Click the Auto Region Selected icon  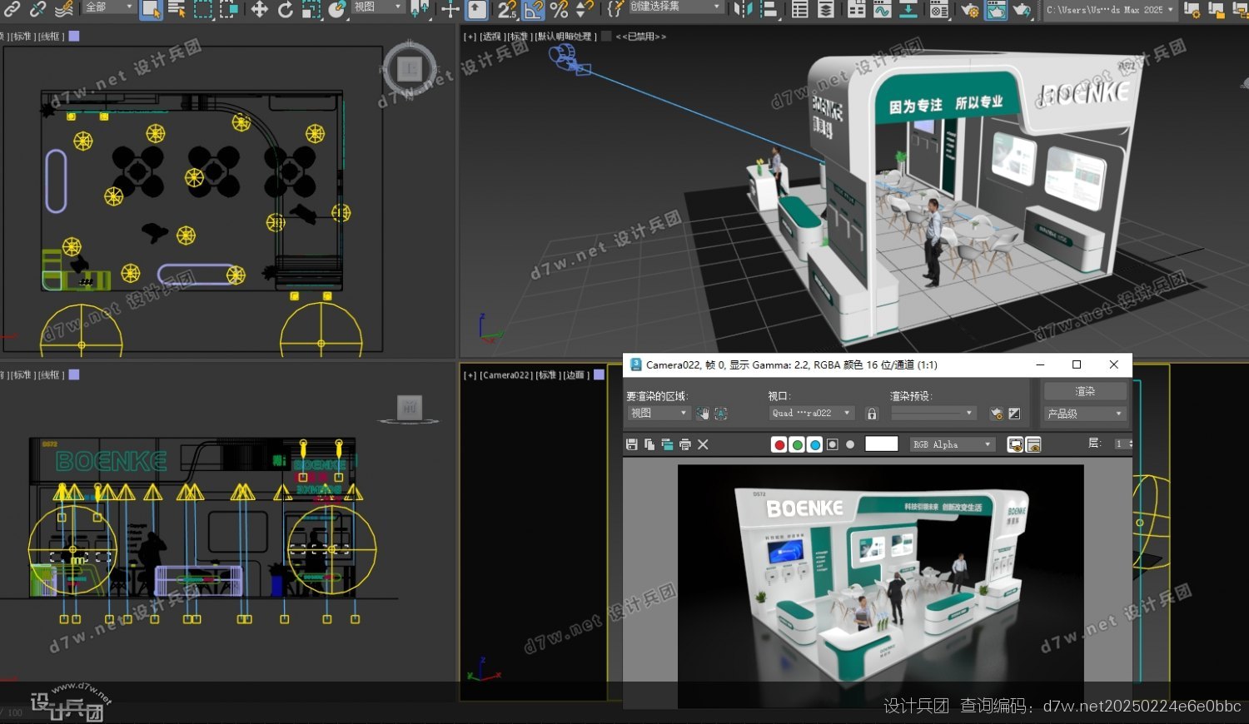click(721, 414)
